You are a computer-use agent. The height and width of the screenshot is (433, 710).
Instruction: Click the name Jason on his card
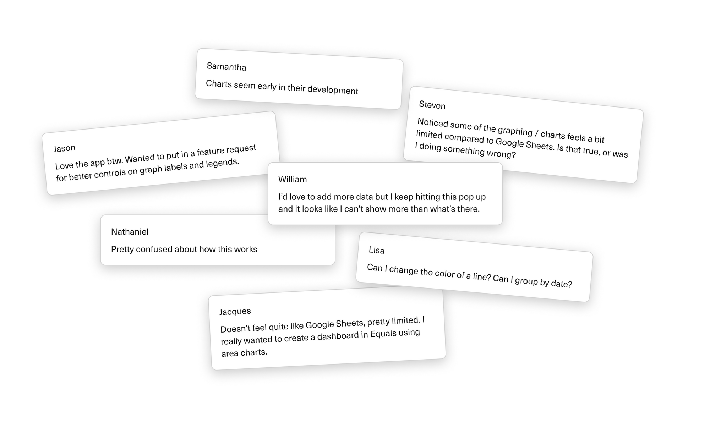[x=65, y=148]
